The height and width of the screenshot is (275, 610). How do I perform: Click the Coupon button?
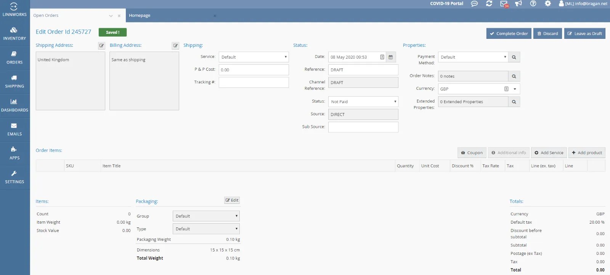pyautogui.click(x=472, y=153)
